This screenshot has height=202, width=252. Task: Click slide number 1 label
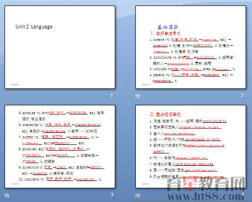[112, 95]
